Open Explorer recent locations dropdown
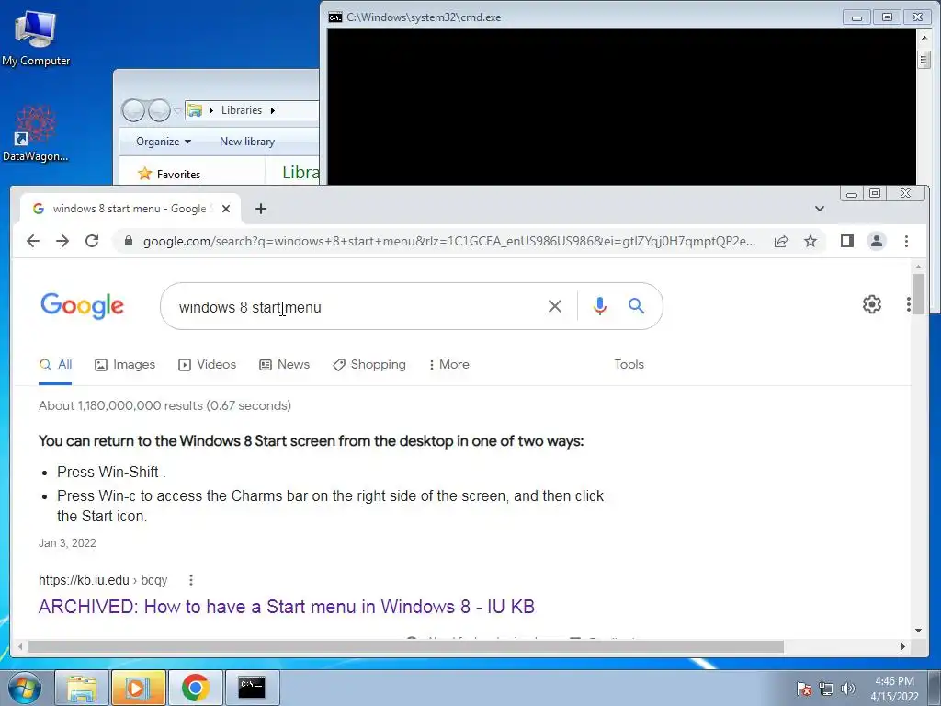The width and height of the screenshot is (941, 706). click(177, 111)
